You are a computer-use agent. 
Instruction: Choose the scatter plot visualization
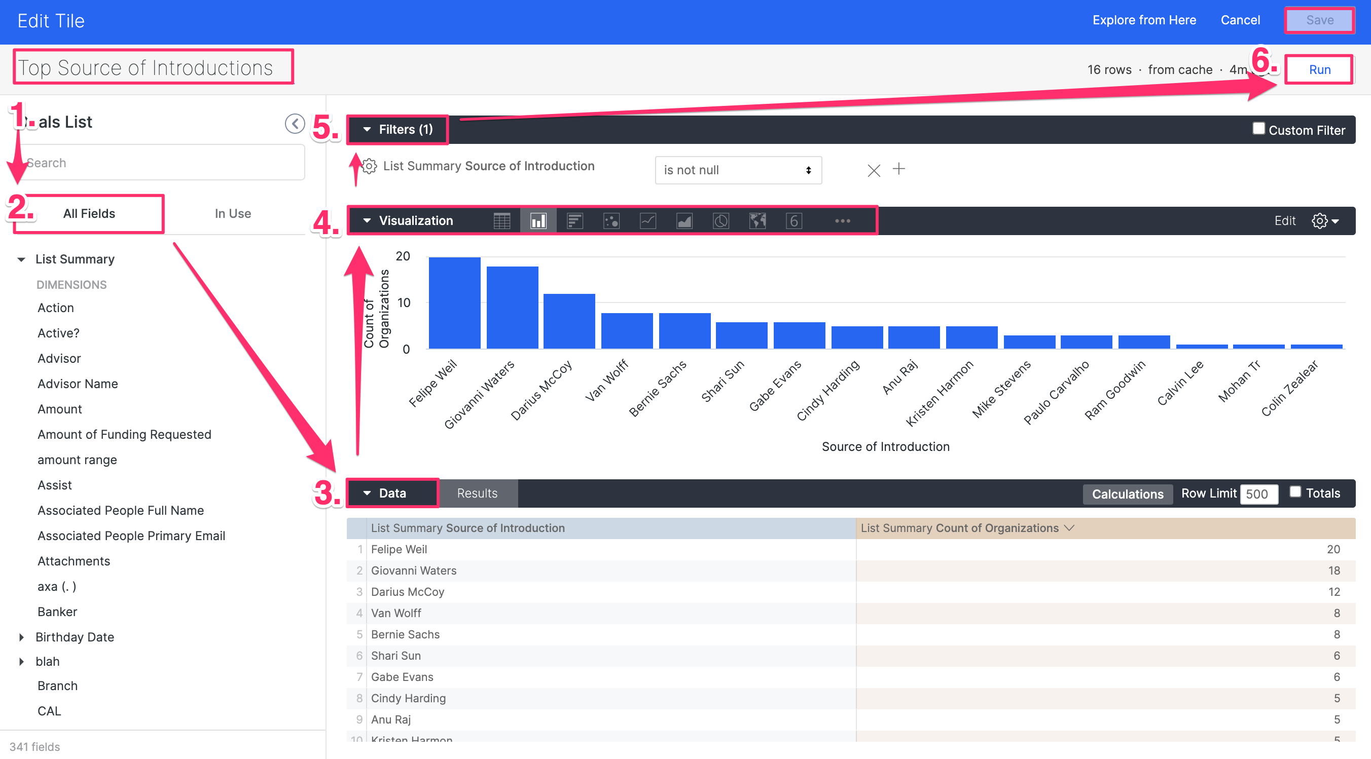611,220
